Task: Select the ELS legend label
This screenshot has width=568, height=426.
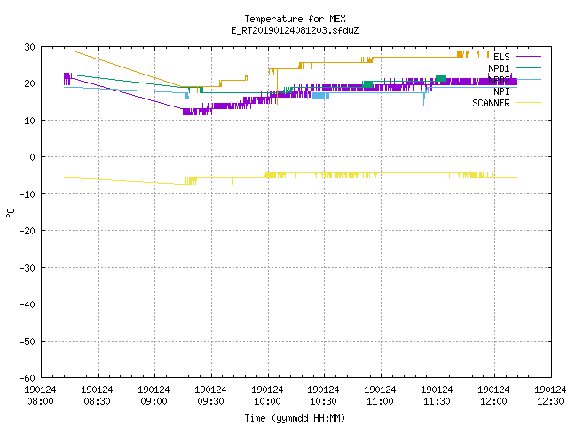Action: pos(501,57)
